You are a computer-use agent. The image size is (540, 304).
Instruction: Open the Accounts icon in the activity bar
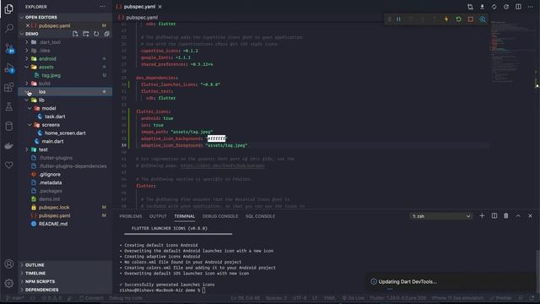[9, 263]
